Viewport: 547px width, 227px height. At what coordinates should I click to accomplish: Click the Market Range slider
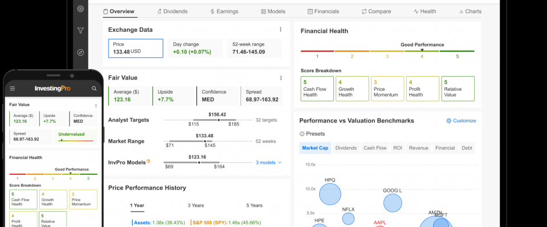[208, 141]
